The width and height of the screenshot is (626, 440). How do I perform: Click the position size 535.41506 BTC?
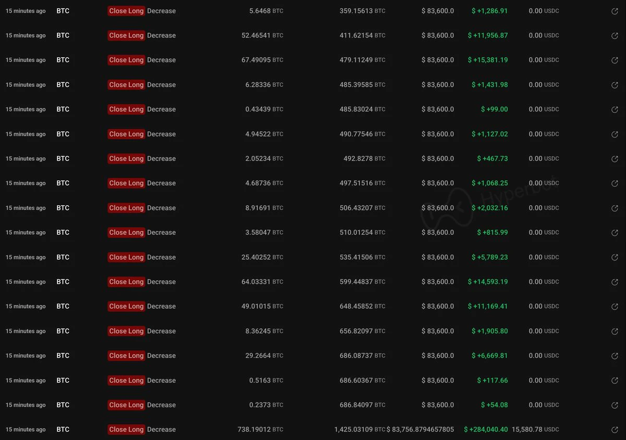click(363, 257)
